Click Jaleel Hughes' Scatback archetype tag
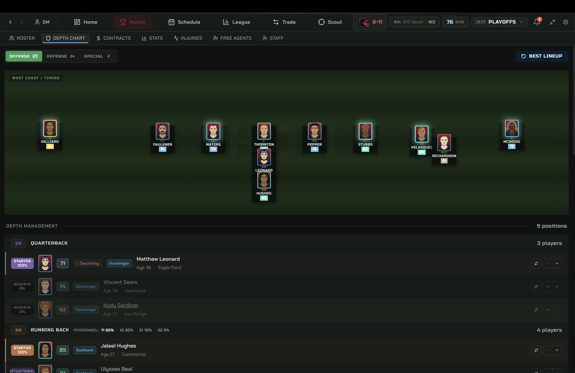Screen dimensions: 575x373 click(x=85, y=350)
